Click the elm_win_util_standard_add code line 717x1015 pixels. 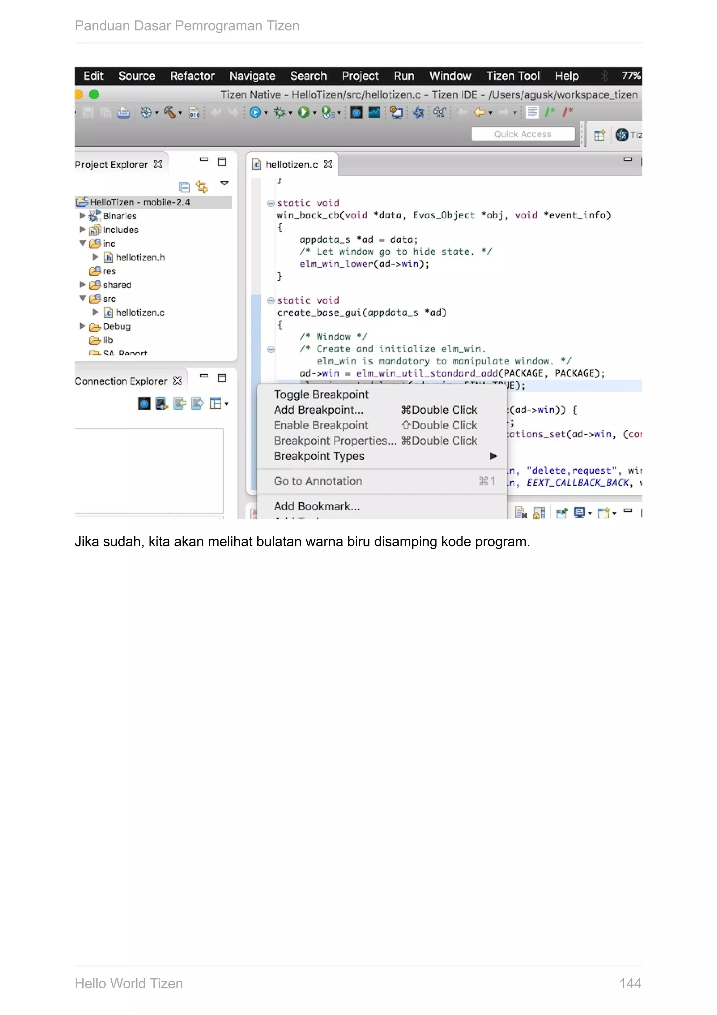point(452,374)
